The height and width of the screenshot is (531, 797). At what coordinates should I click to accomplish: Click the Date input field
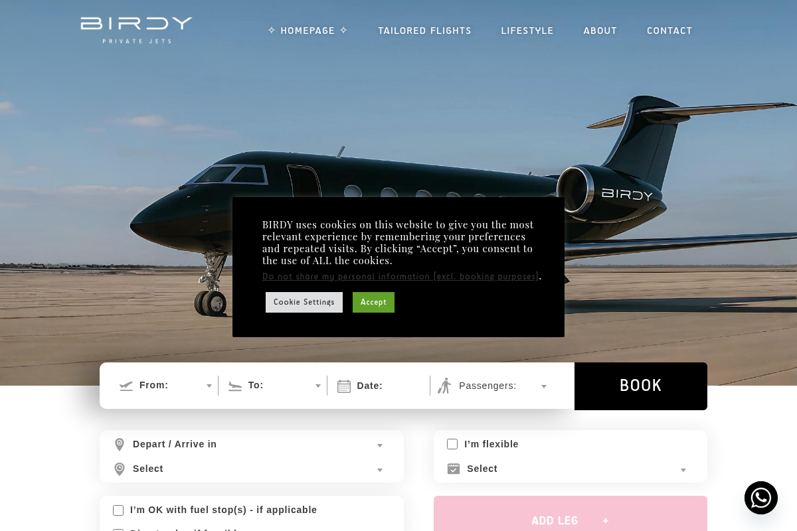(379, 386)
